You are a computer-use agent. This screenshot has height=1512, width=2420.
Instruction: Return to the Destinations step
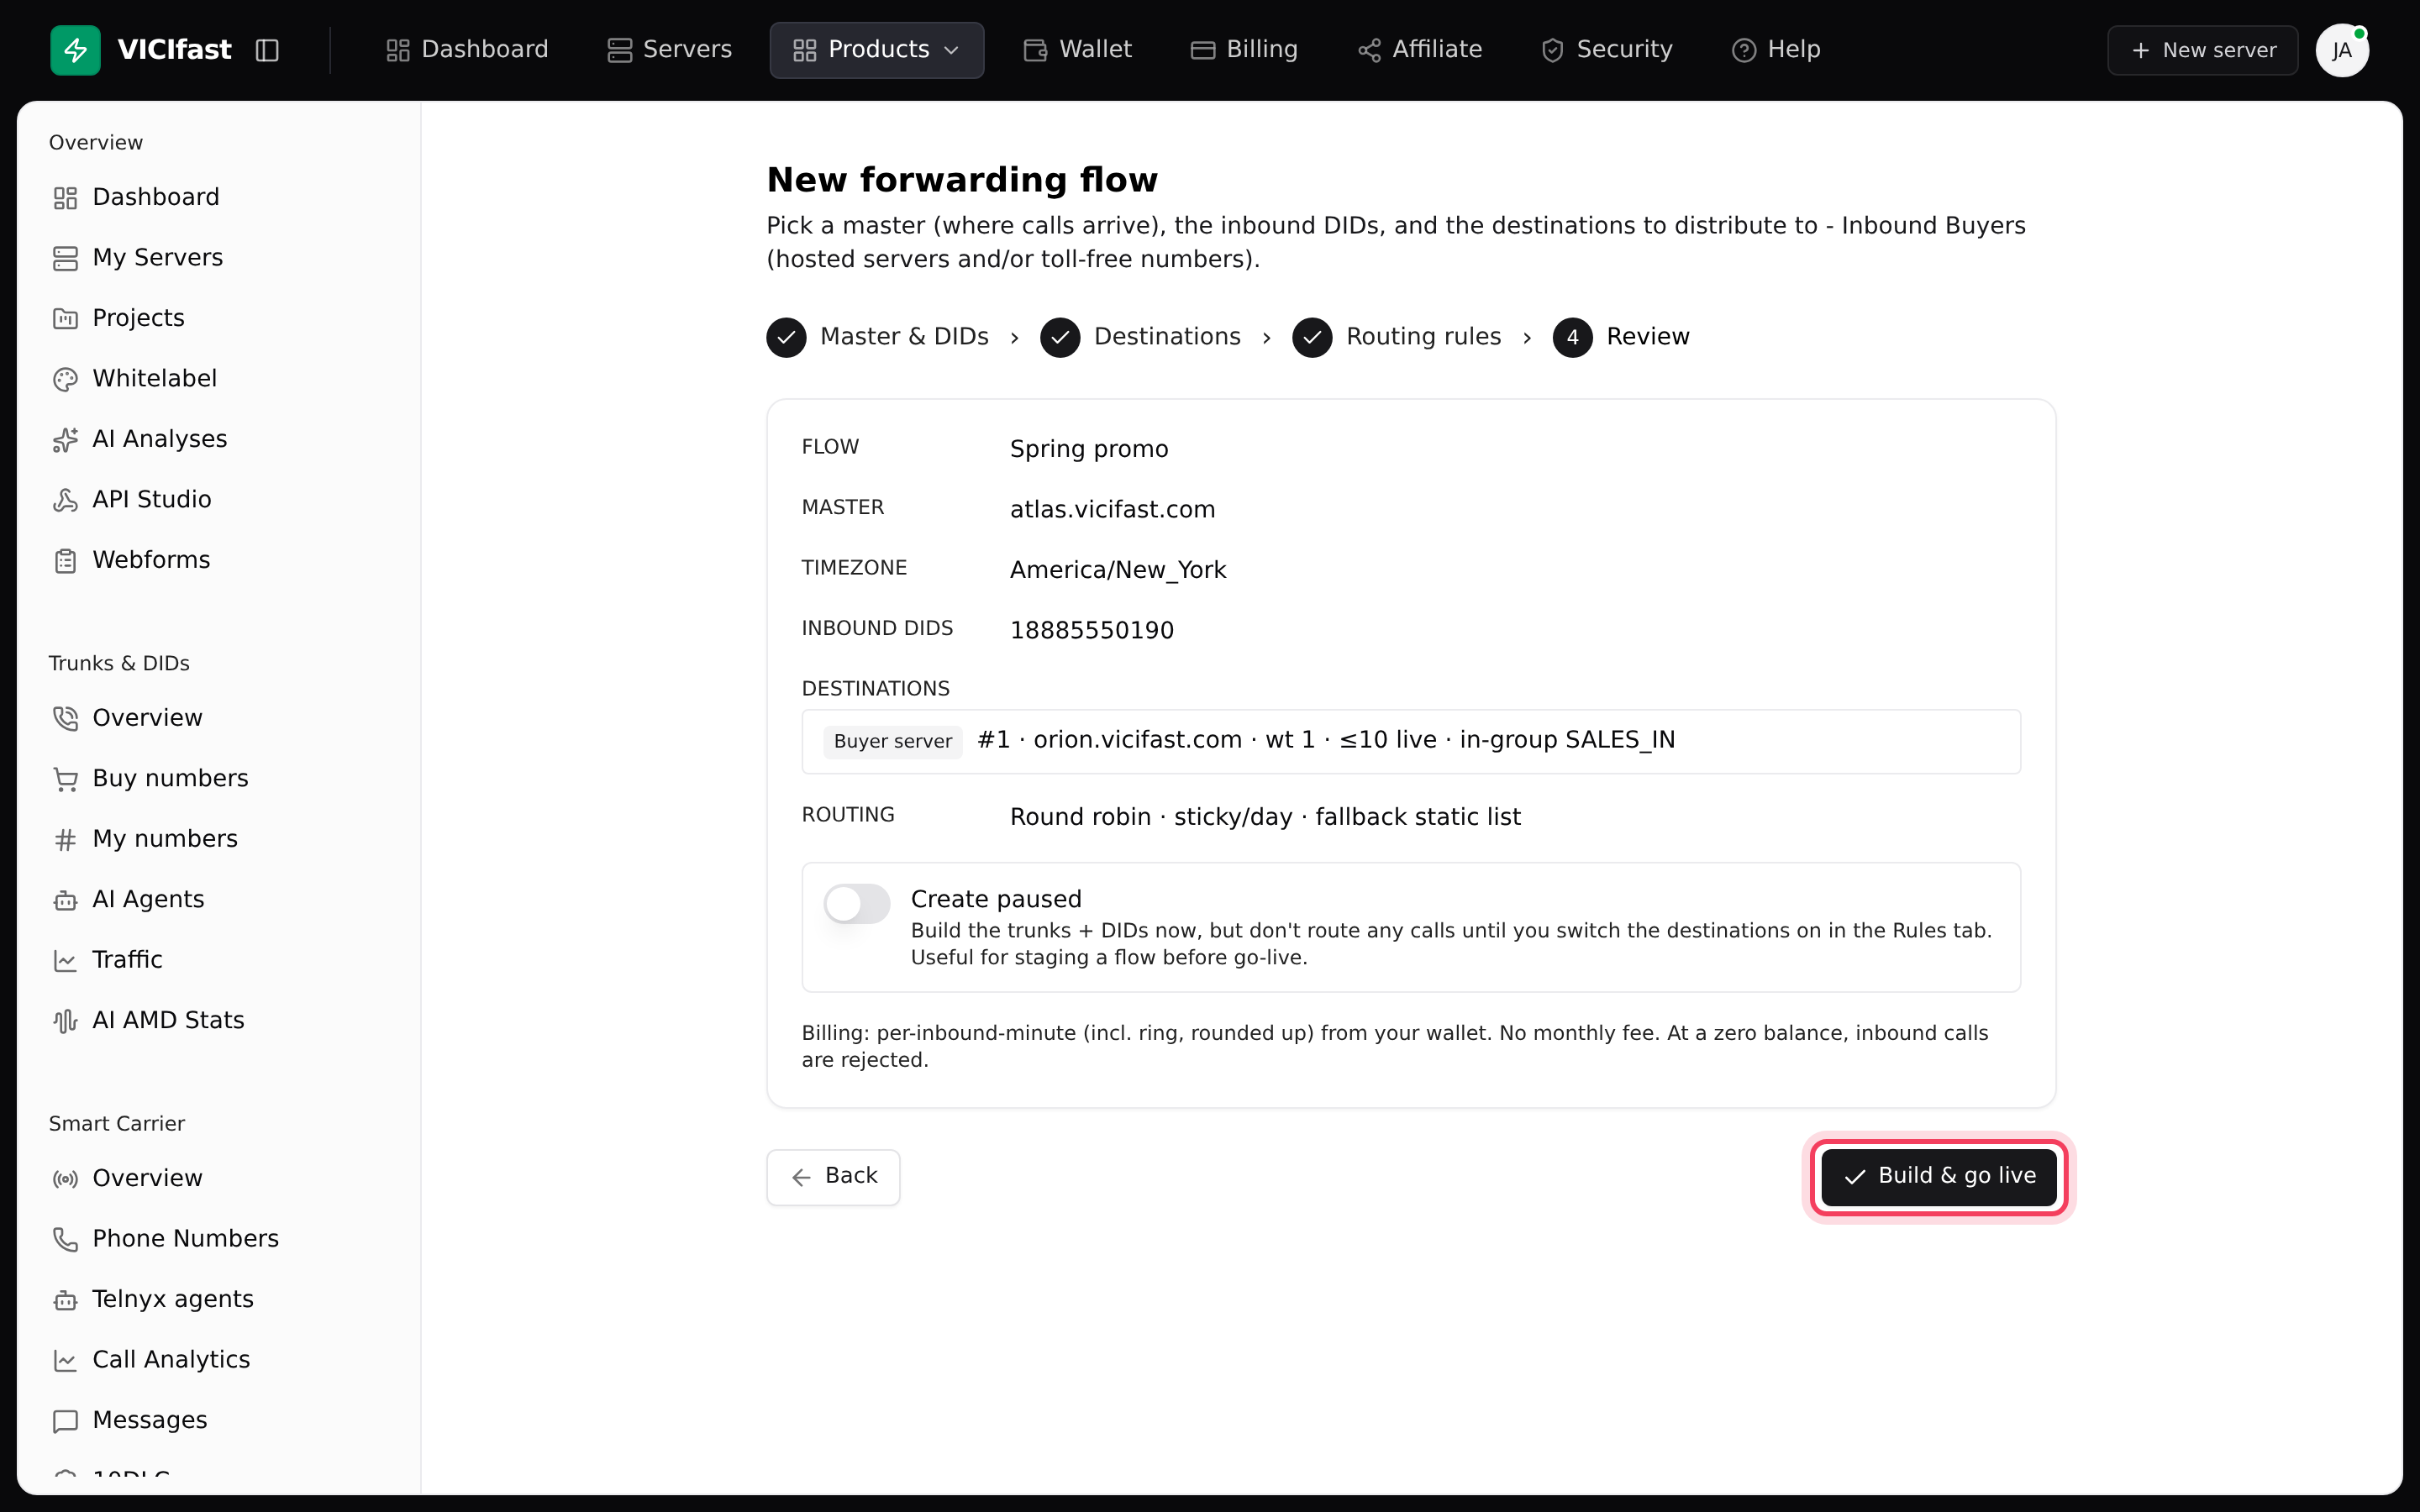1141,337
